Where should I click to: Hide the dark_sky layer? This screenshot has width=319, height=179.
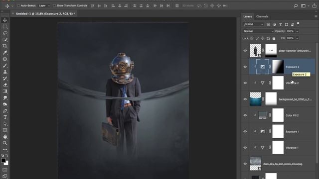coord(245,164)
